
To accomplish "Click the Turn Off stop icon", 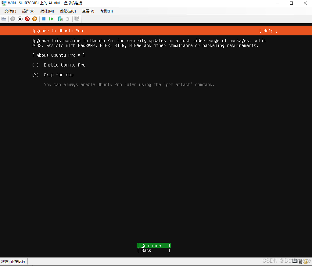I will coord(20,19).
